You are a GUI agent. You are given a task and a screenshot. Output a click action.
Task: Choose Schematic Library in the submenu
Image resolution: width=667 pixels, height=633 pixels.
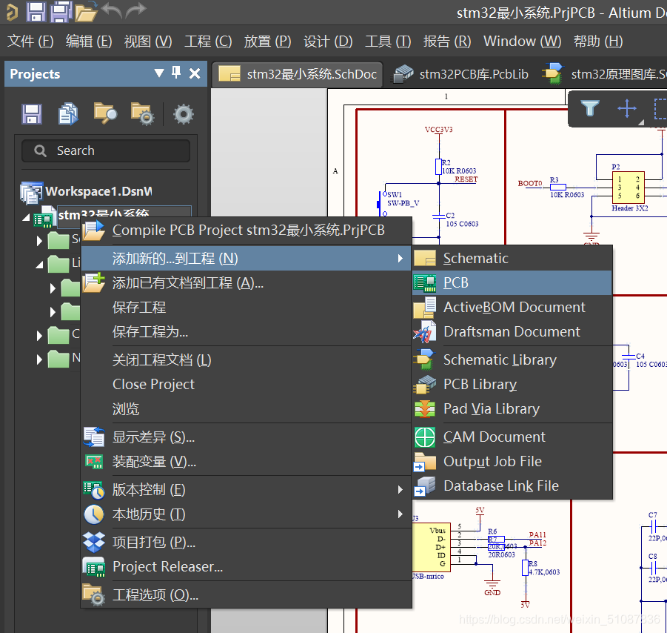tap(499, 359)
